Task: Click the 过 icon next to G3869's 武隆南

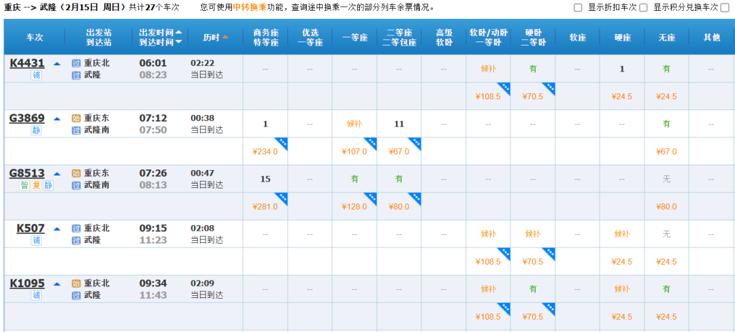Action: (76, 130)
